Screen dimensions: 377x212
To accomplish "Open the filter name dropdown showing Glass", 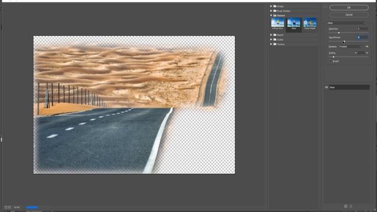I will (346, 23).
